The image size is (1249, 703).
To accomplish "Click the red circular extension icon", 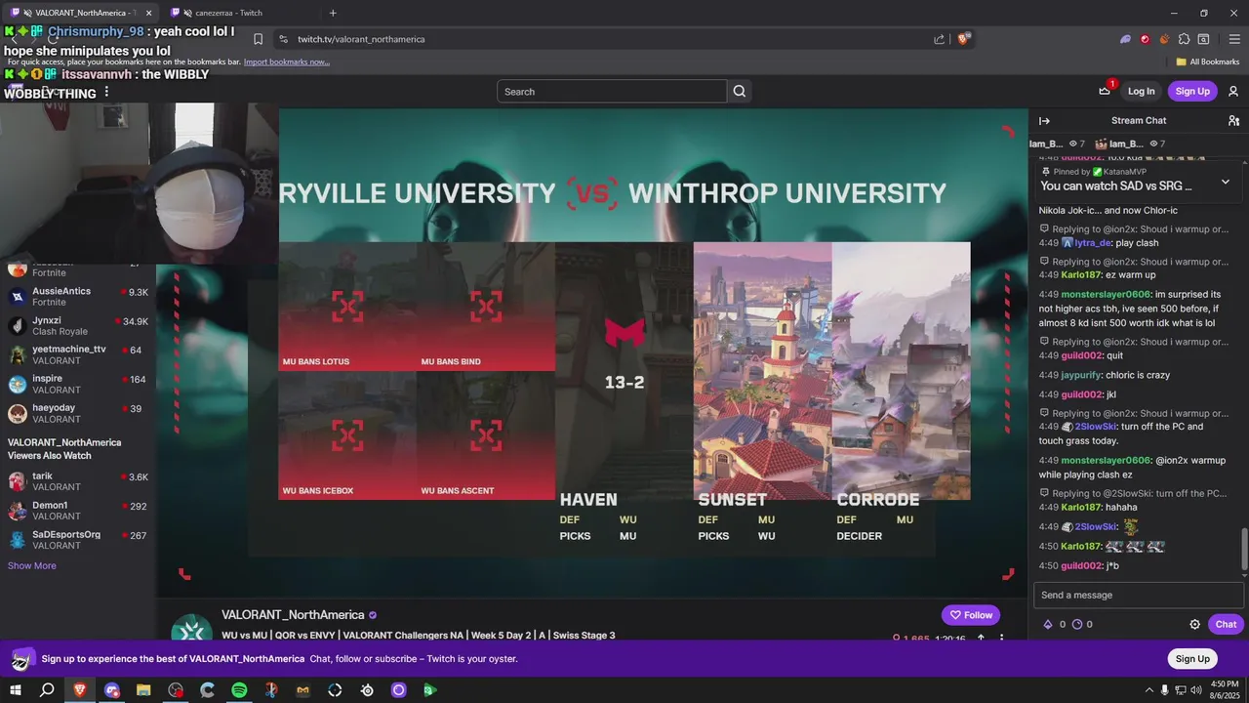I will (1146, 39).
